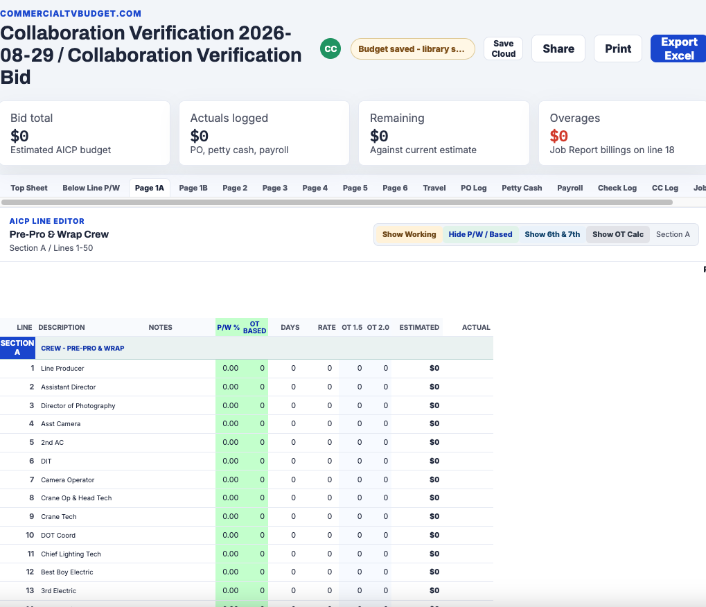Click the Overages summary card
Image resolution: width=706 pixels, height=607 pixels.
coord(622,133)
